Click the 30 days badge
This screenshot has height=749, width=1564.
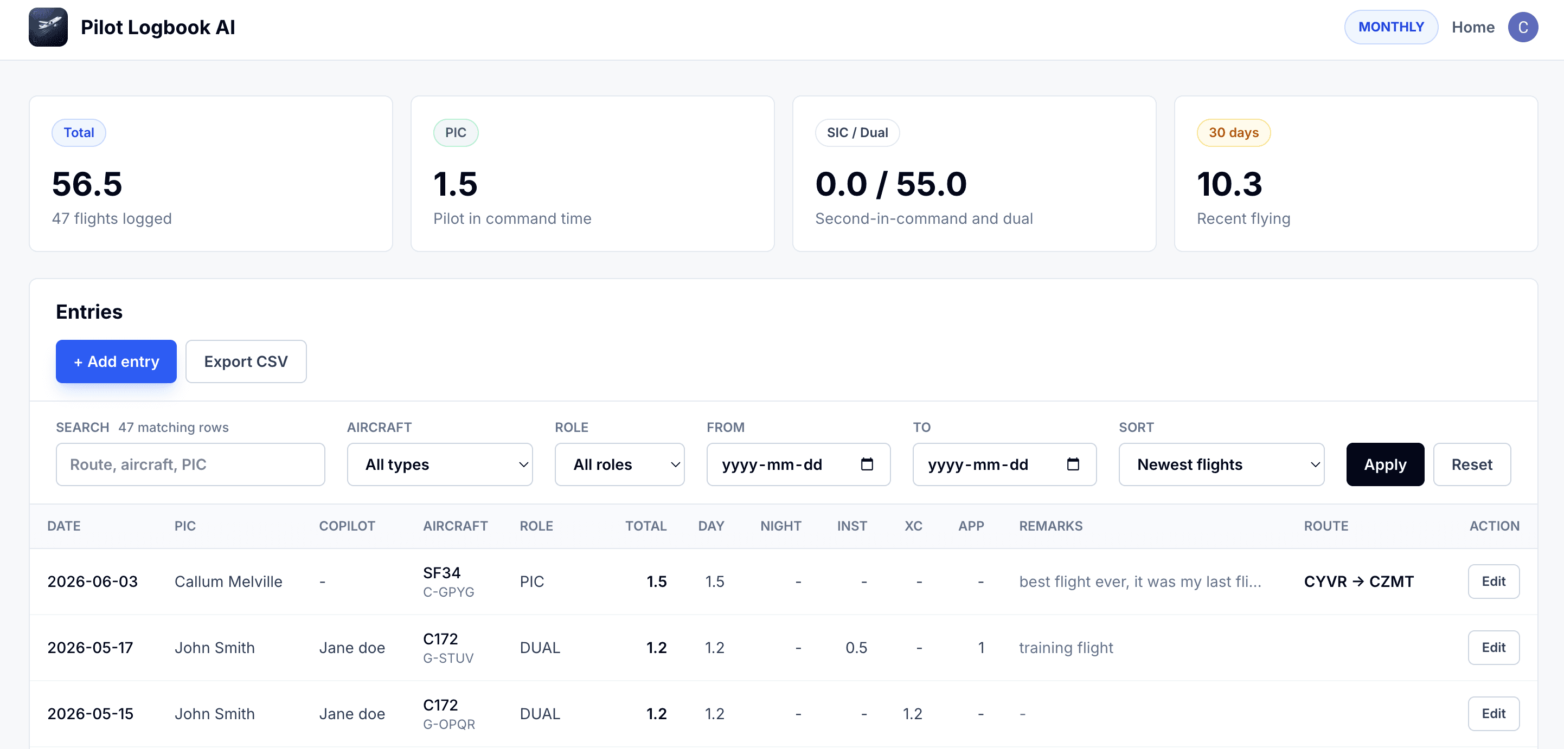click(1233, 133)
